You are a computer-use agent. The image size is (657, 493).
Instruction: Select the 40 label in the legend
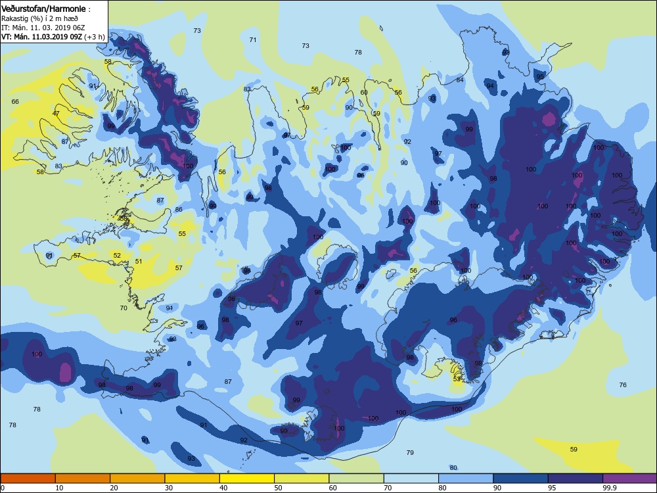[x=224, y=488]
